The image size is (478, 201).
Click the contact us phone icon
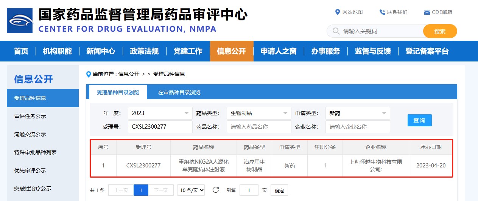click(x=382, y=12)
